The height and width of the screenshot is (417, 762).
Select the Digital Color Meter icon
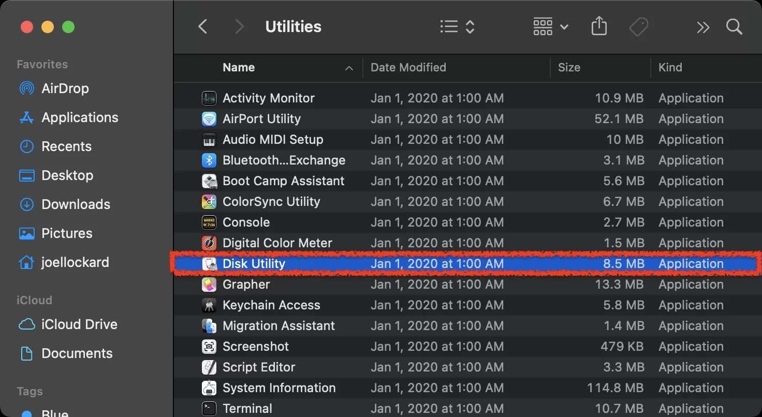[209, 243]
